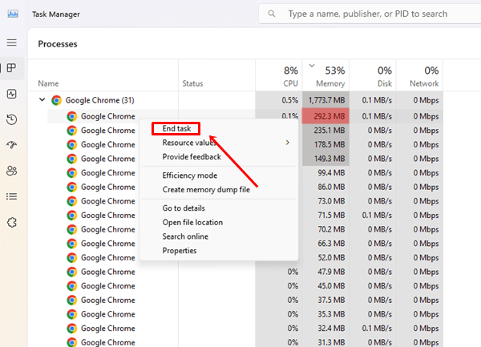This screenshot has width=481, height=347.
Task: Click Create memory dump file
Action: [x=207, y=189]
